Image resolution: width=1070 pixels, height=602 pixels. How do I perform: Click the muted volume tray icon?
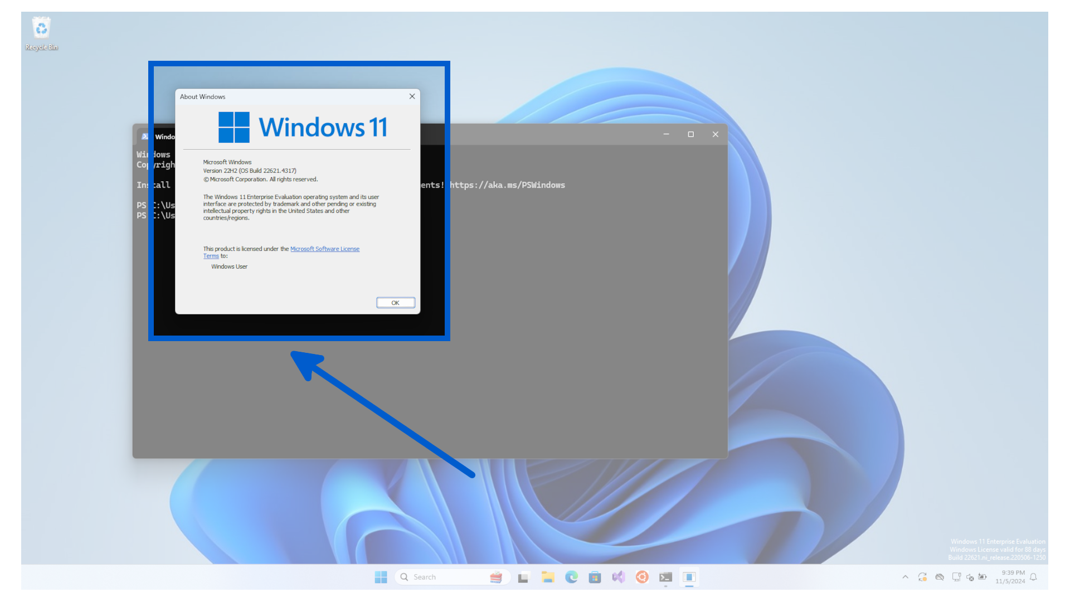970,577
